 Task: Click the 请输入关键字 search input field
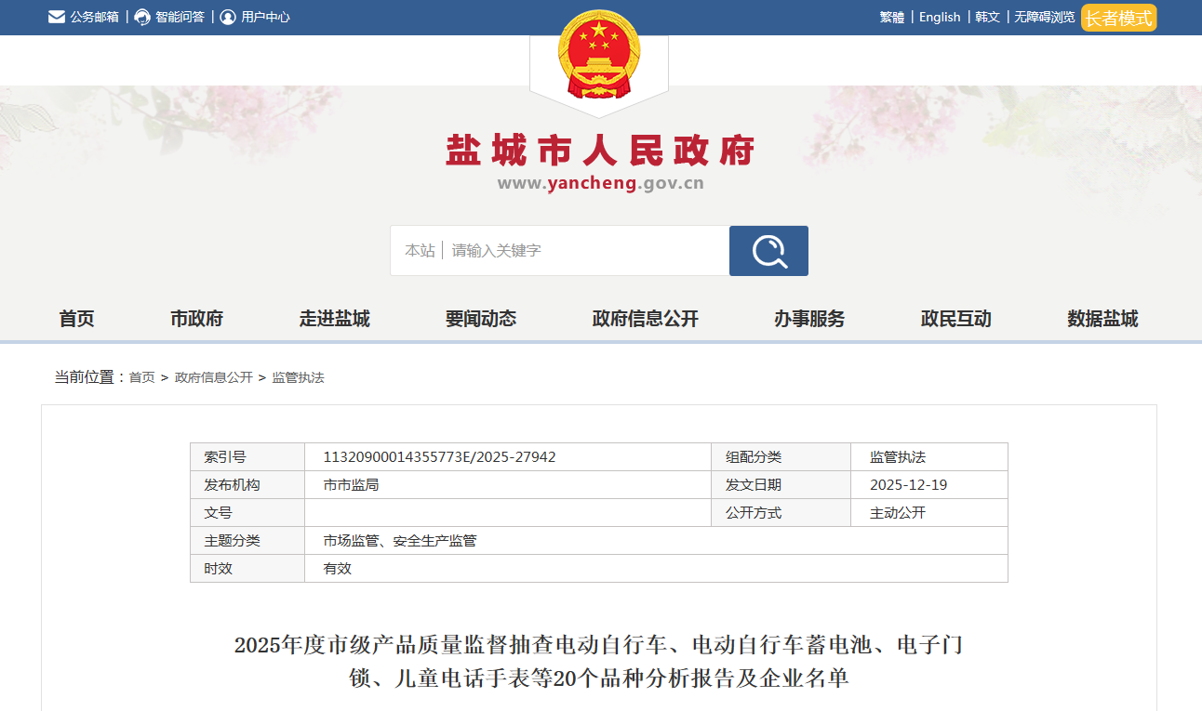coord(586,251)
